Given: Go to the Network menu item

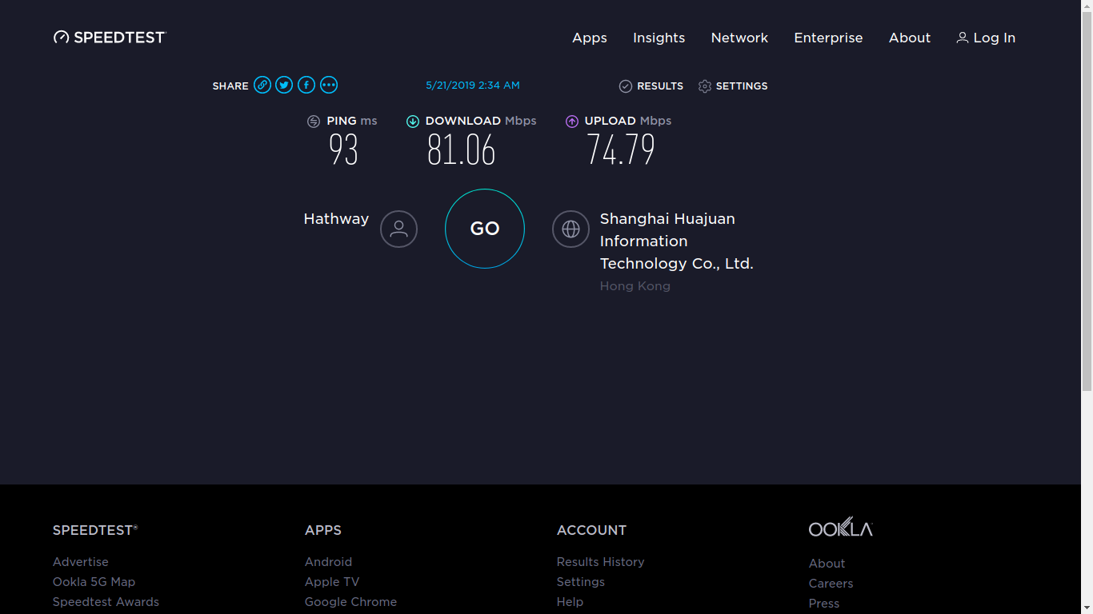Looking at the screenshot, I should coord(739,38).
